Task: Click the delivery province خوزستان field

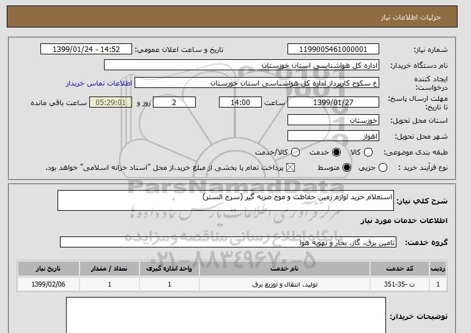Action: 333,120
